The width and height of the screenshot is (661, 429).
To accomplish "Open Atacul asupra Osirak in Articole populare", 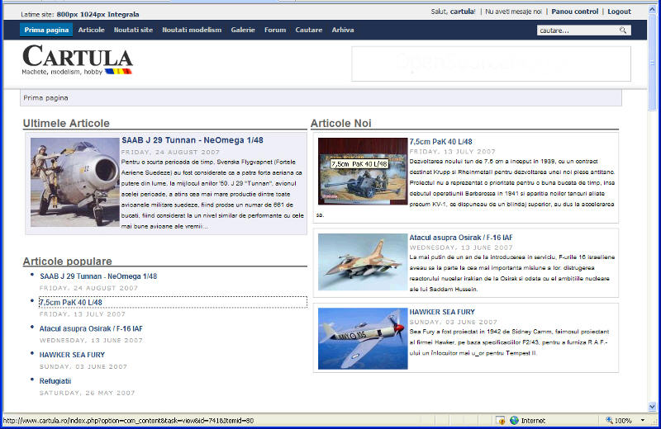I will [x=91, y=328].
